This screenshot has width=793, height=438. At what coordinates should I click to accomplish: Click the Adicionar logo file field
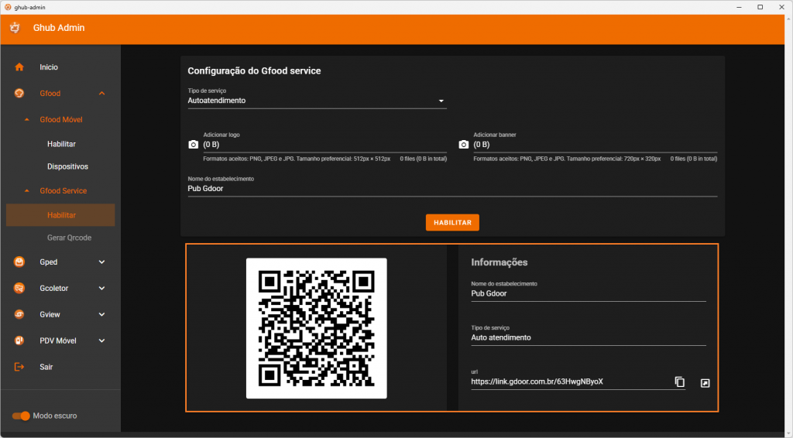coord(324,145)
